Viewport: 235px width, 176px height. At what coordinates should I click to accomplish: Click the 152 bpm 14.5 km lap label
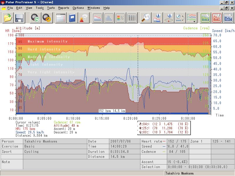tap(112, 111)
